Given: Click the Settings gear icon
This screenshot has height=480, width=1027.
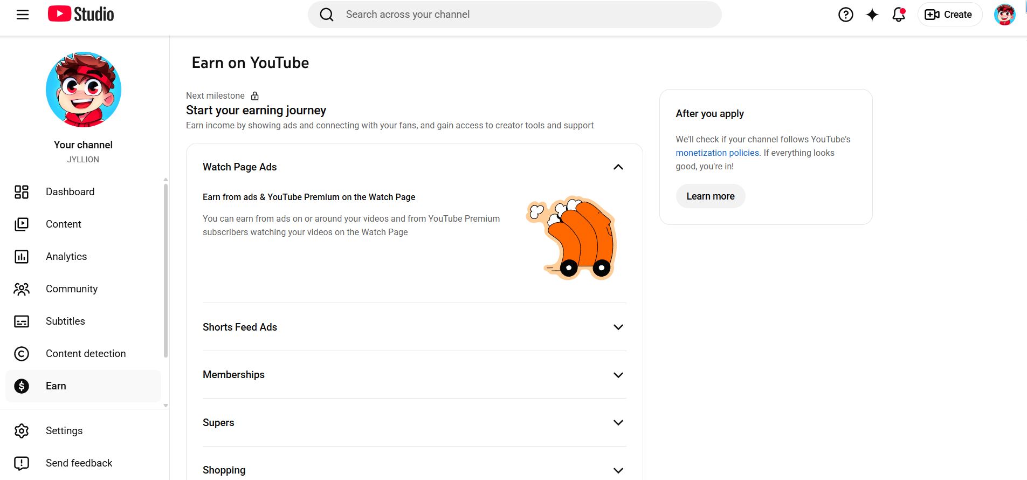Looking at the screenshot, I should coord(22,431).
